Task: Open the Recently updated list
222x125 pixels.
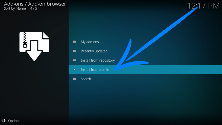Action: point(94,51)
